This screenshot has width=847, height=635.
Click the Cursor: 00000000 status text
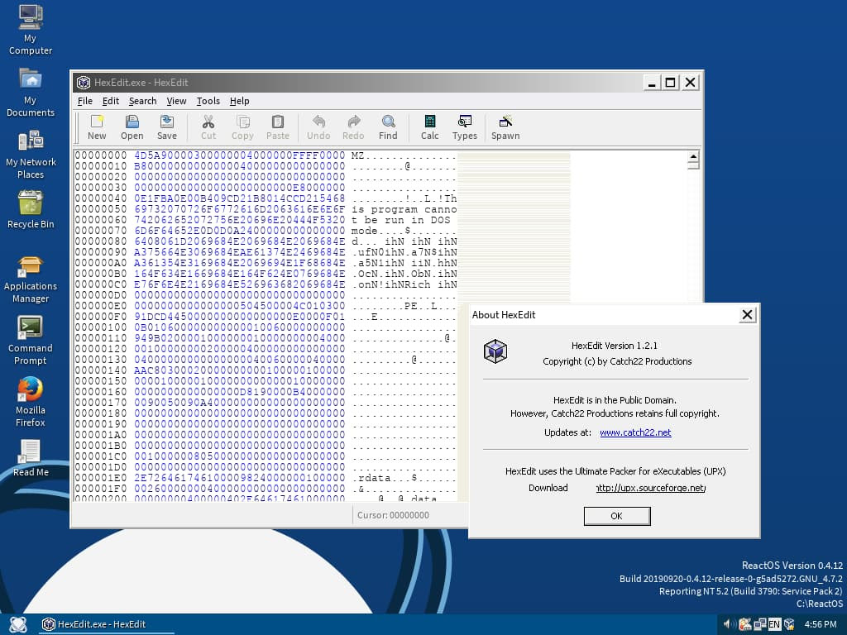coord(393,515)
